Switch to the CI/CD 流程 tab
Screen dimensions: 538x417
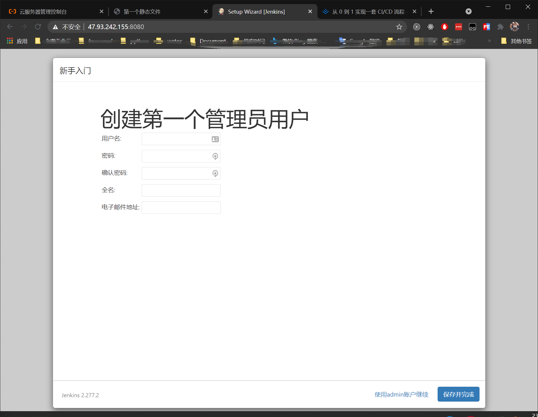point(370,12)
